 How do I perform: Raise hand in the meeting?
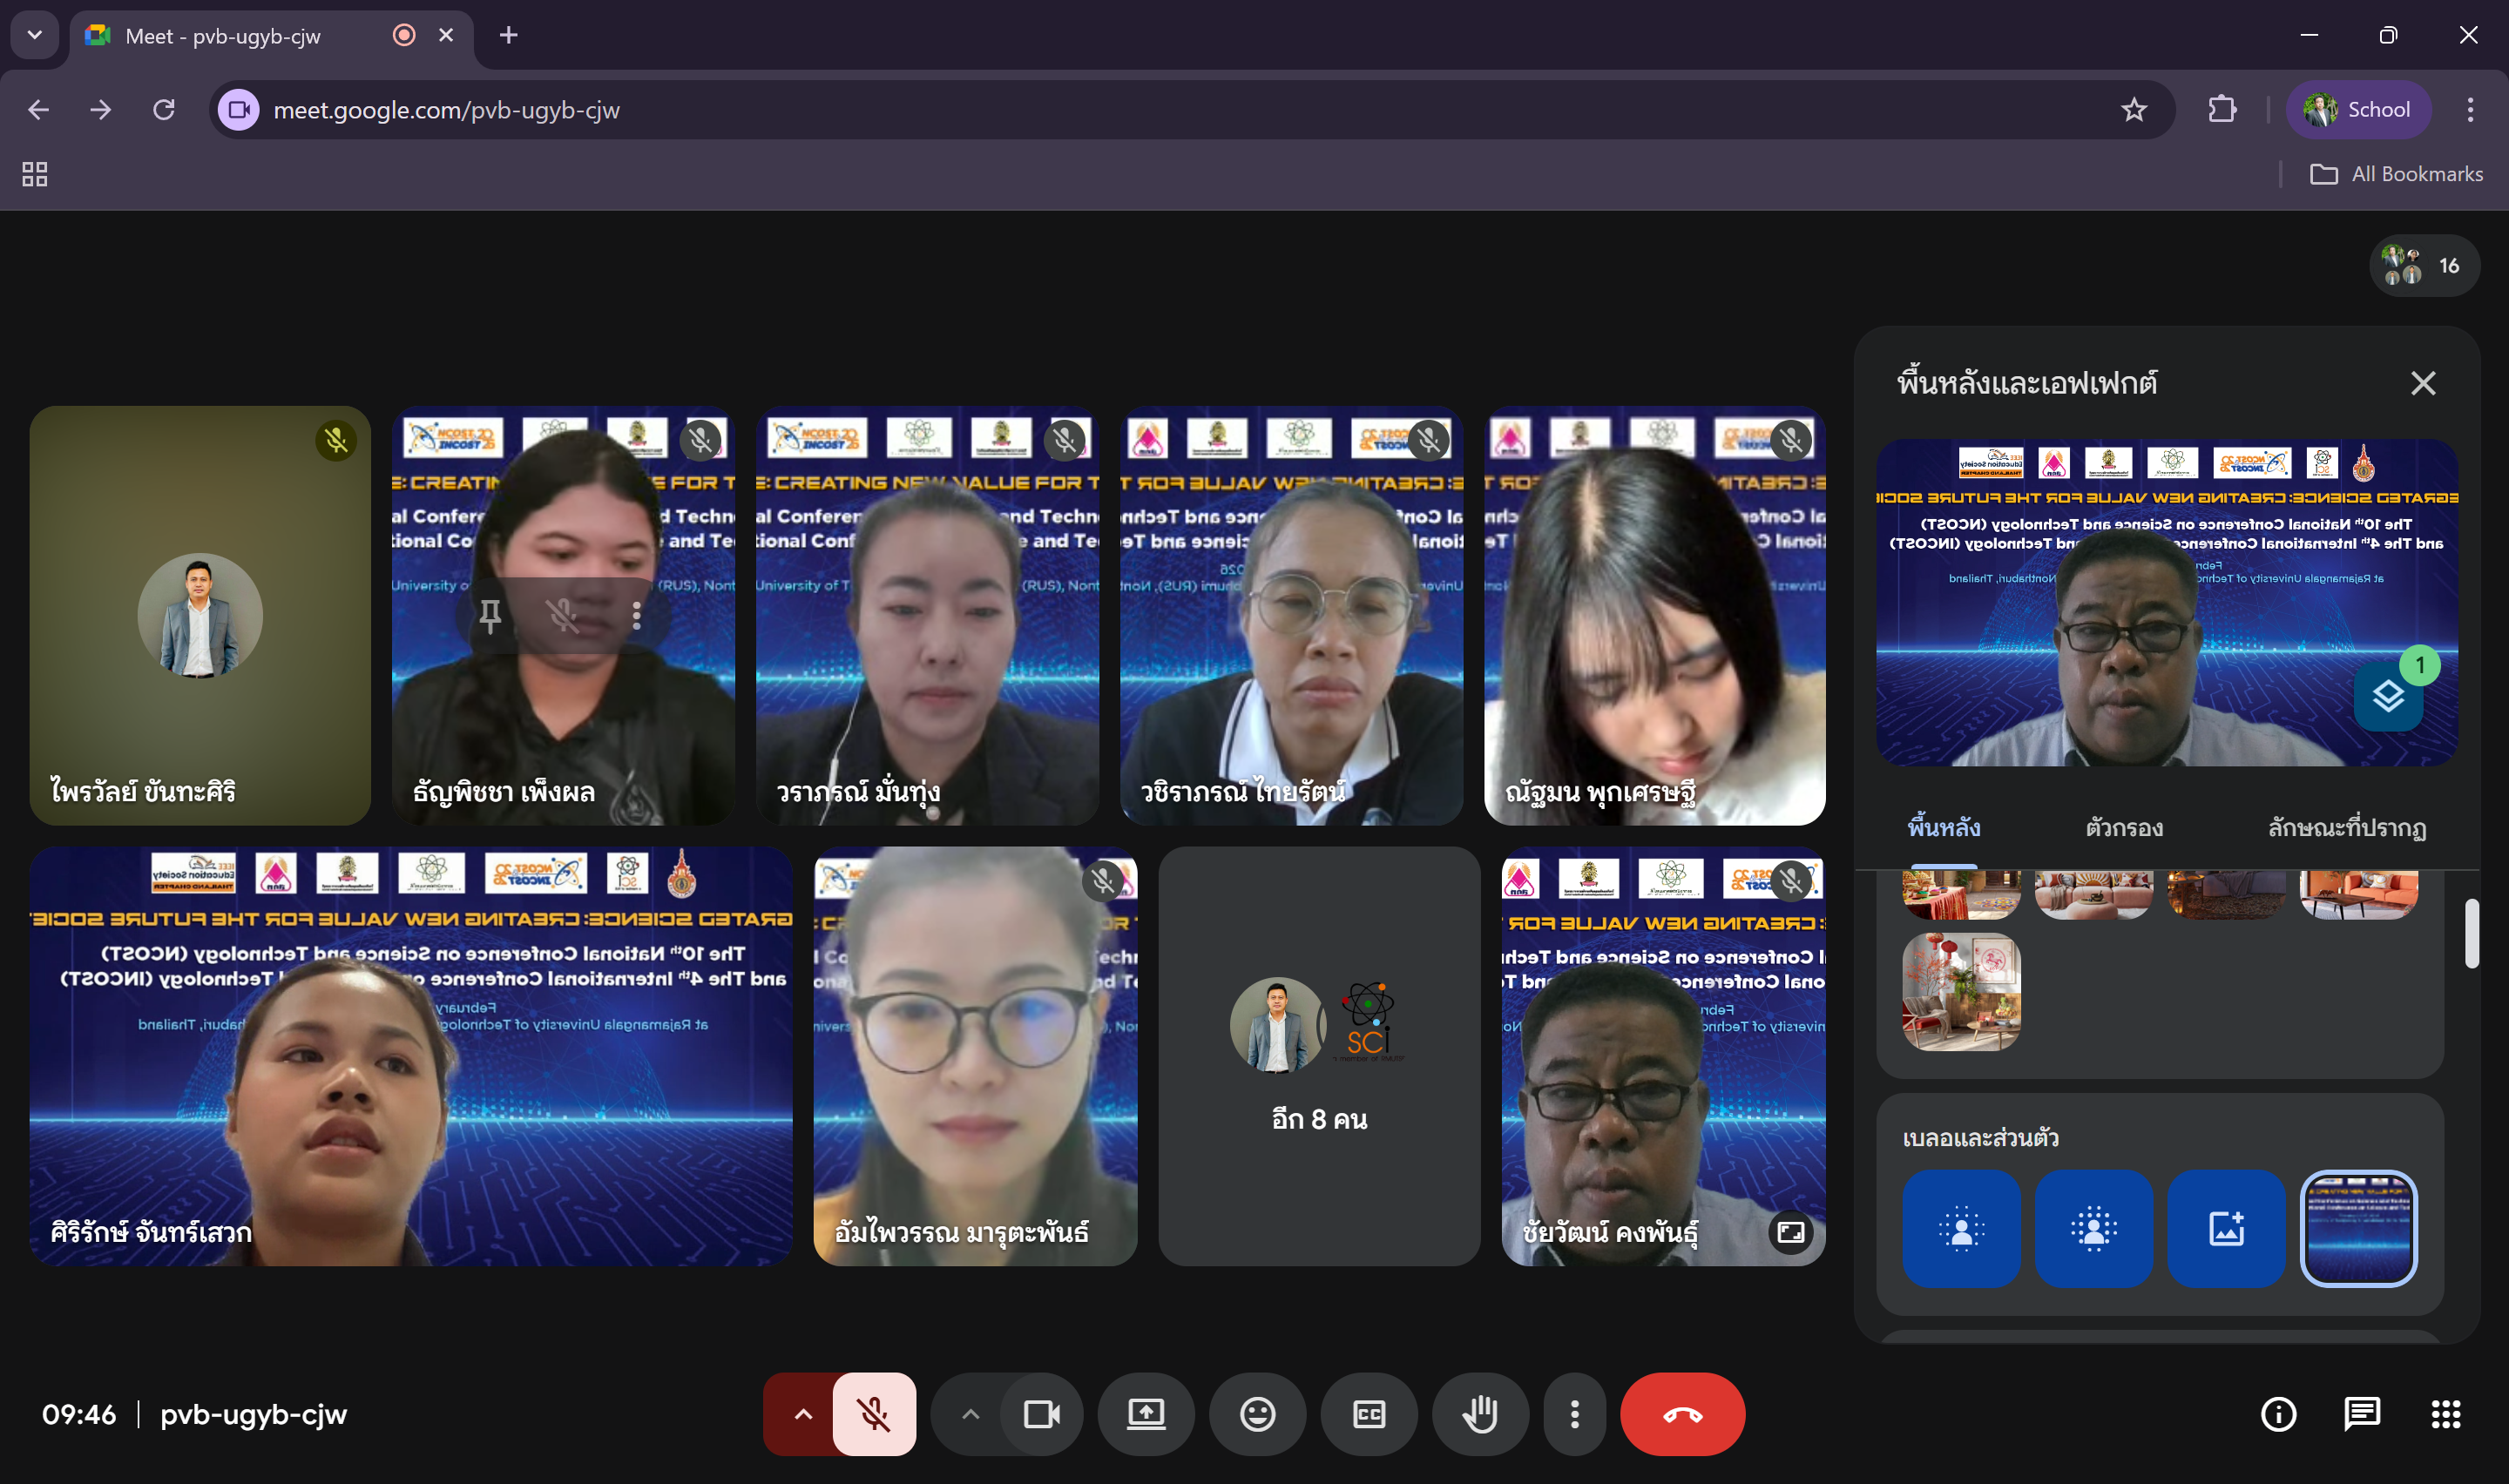(1480, 1414)
